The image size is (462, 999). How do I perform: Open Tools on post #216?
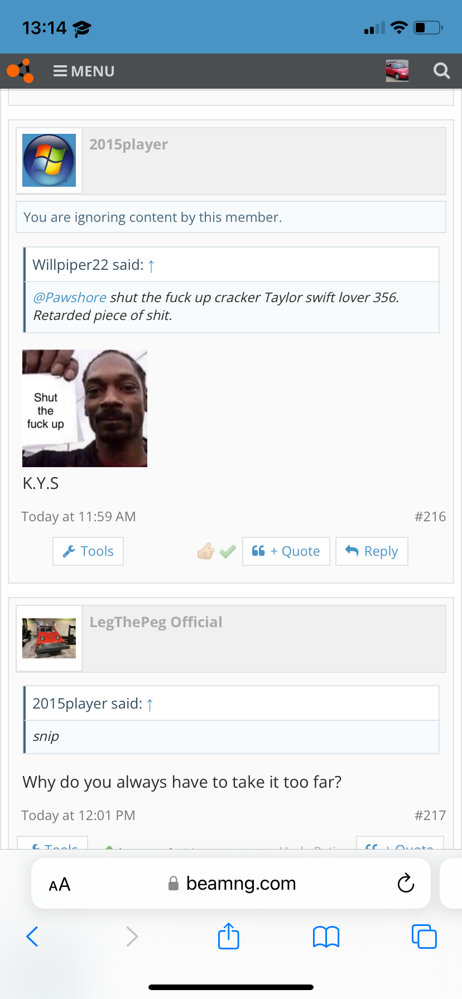click(88, 551)
